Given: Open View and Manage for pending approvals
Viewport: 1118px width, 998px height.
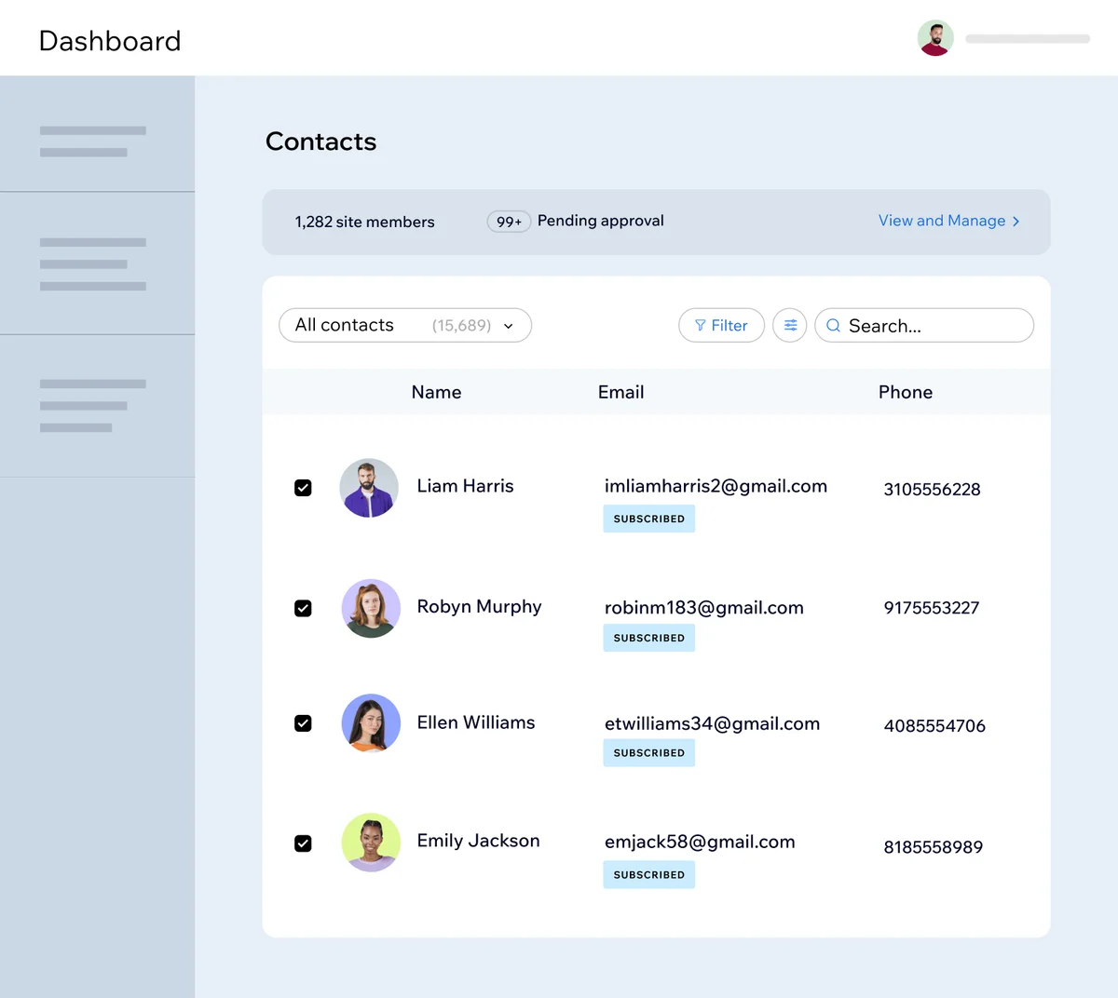Looking at the screenshot, I should pos(942,221).
